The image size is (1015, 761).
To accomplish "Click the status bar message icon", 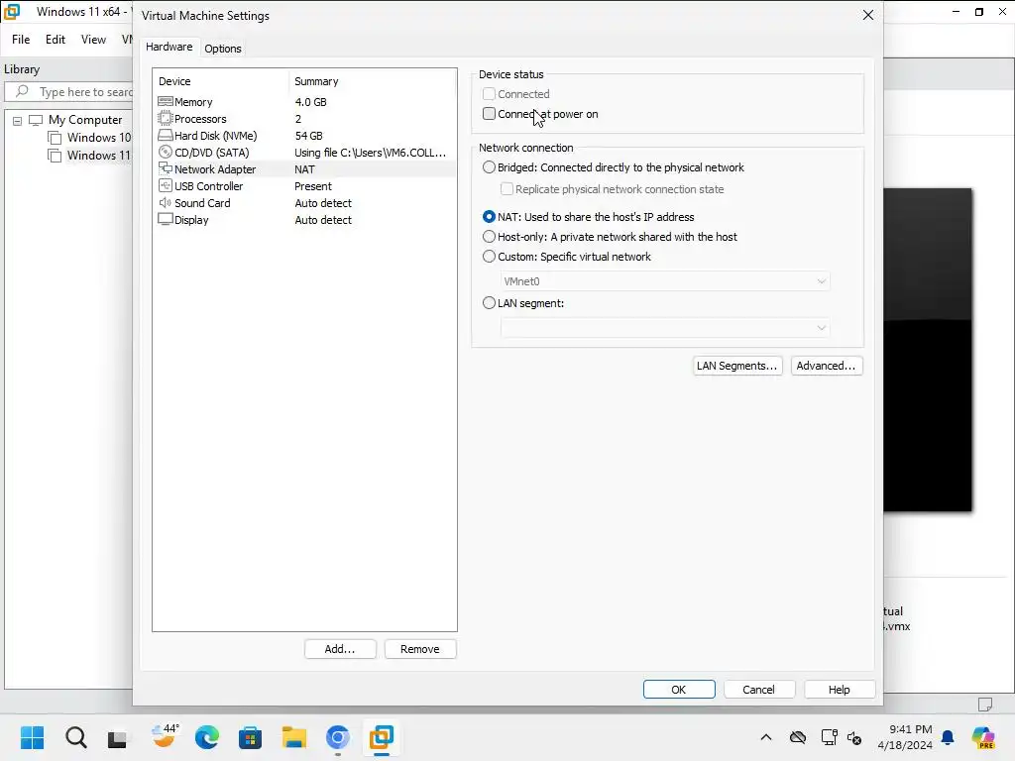I will pyautogui.click(x=985, y=705).
